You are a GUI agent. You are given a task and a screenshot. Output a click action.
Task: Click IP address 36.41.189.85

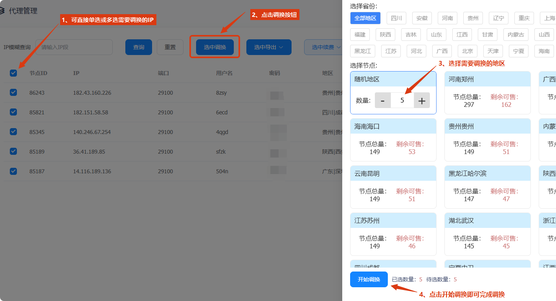[x=89, y=152]
